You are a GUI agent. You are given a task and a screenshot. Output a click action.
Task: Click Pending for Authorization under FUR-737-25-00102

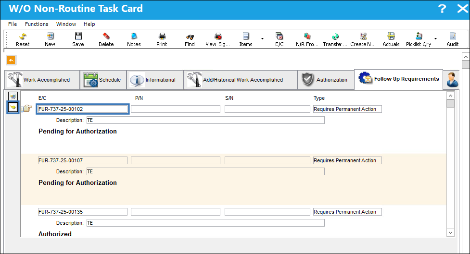click(x=77, y=132)
